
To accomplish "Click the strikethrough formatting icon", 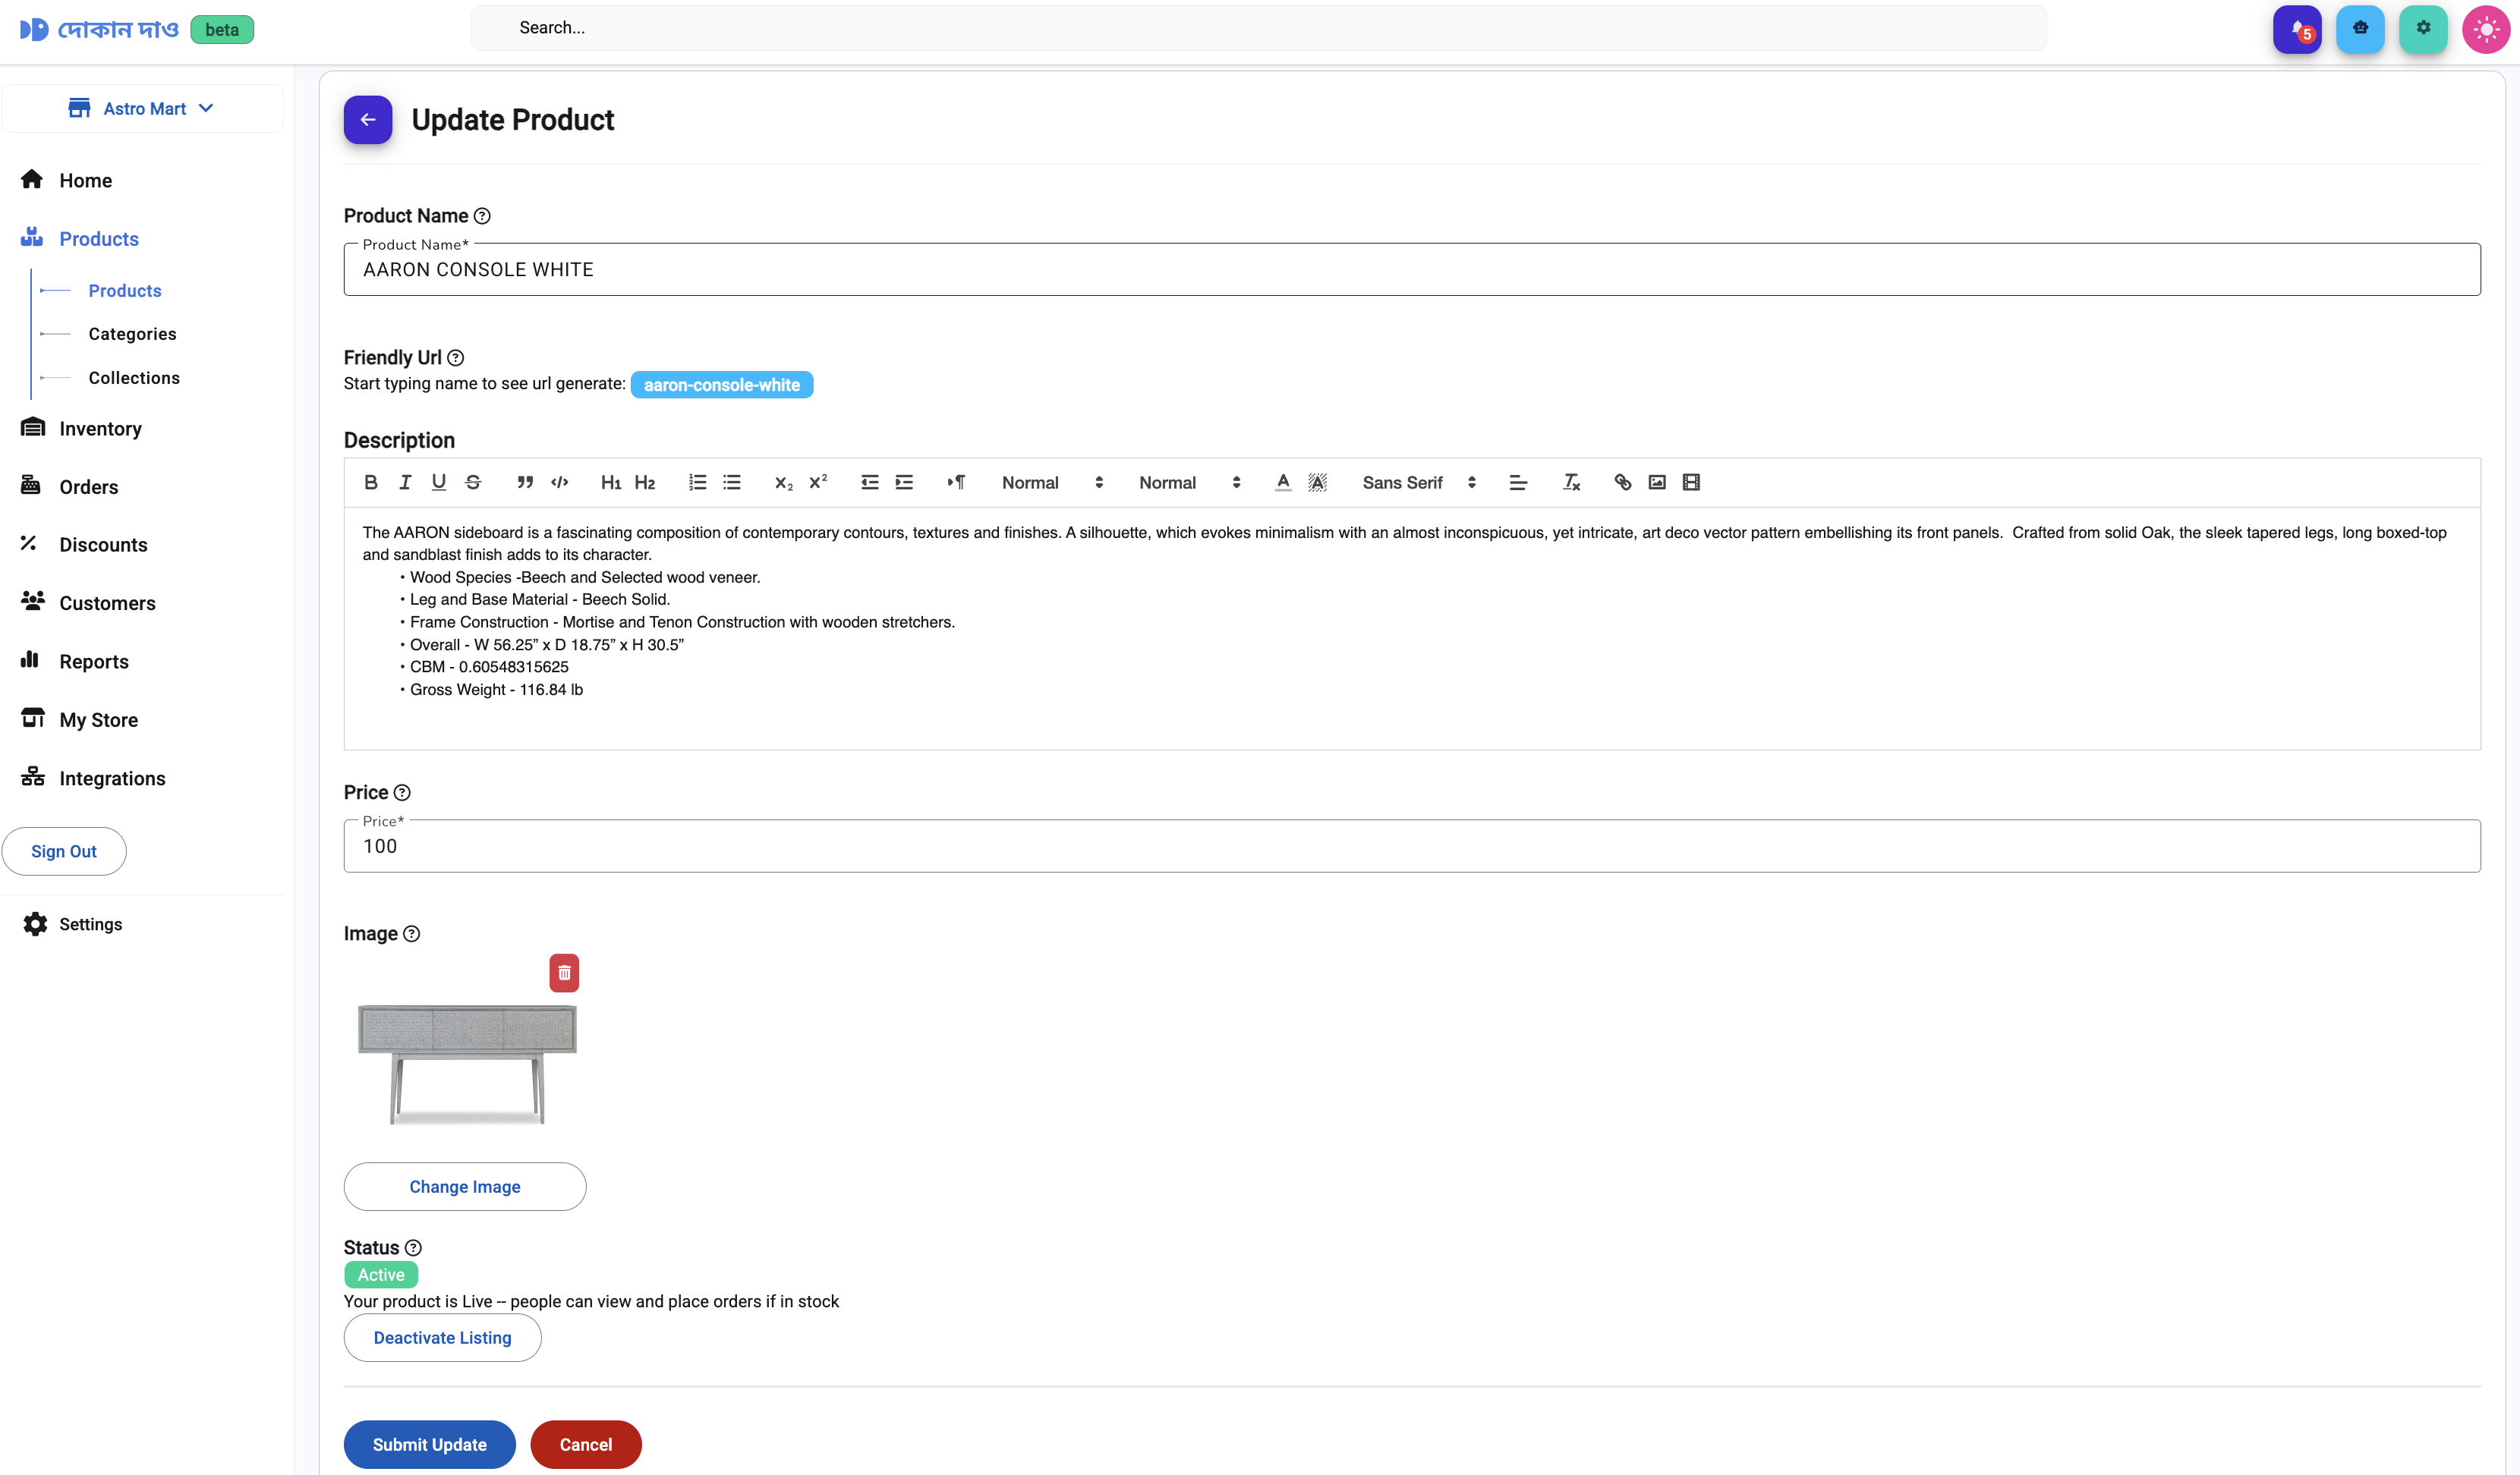I will (473, 482).
